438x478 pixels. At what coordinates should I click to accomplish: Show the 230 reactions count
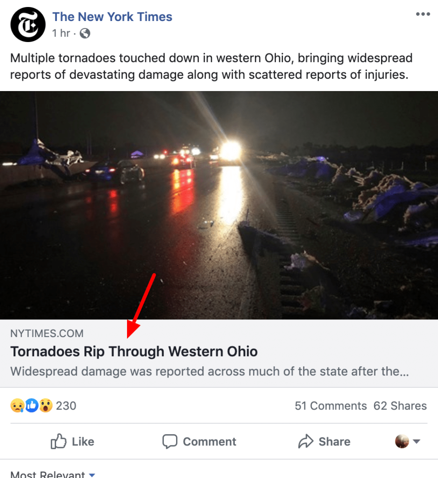pos(66,406)
